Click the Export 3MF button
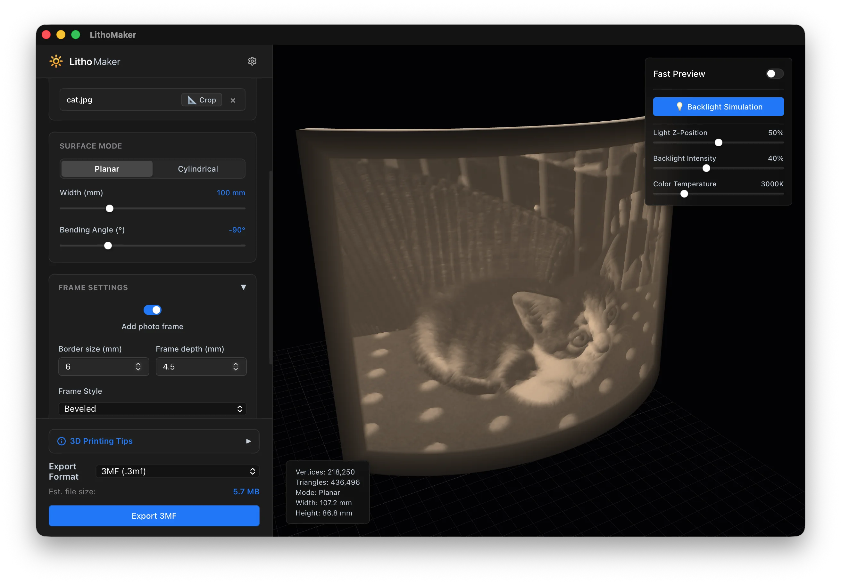The height and width of the screenshot is (584, 841). (154, 516)
